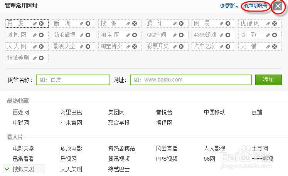The height and width of the screenshot is (176, 288).
Task: Edit the 优酷网 shortcut pencil icon
Action: point(268,23)
